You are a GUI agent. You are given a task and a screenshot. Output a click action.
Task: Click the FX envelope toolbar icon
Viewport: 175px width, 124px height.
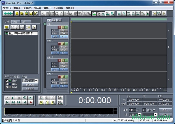pos(133,14)
